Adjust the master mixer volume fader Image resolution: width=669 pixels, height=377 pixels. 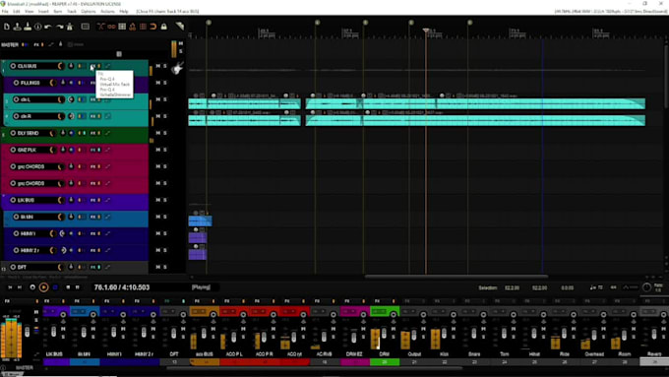[x=28, y=331]
